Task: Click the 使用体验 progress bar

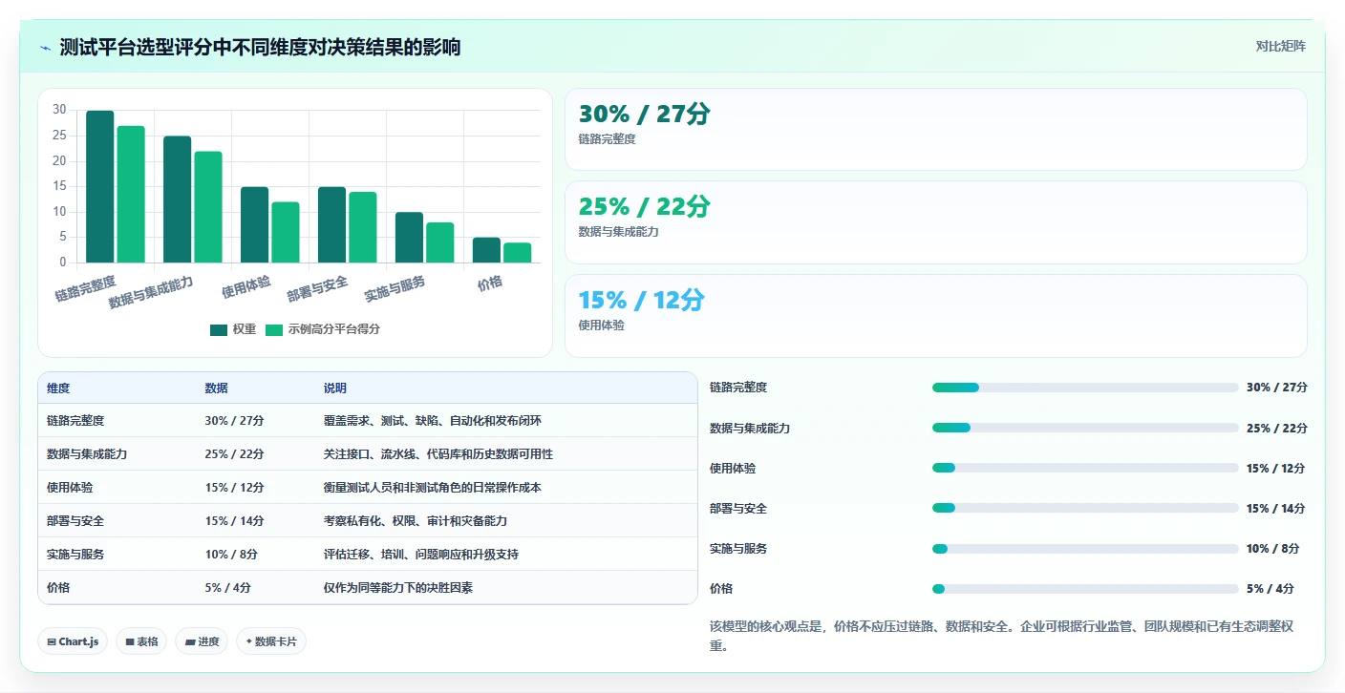Action: click(1085, 468)
